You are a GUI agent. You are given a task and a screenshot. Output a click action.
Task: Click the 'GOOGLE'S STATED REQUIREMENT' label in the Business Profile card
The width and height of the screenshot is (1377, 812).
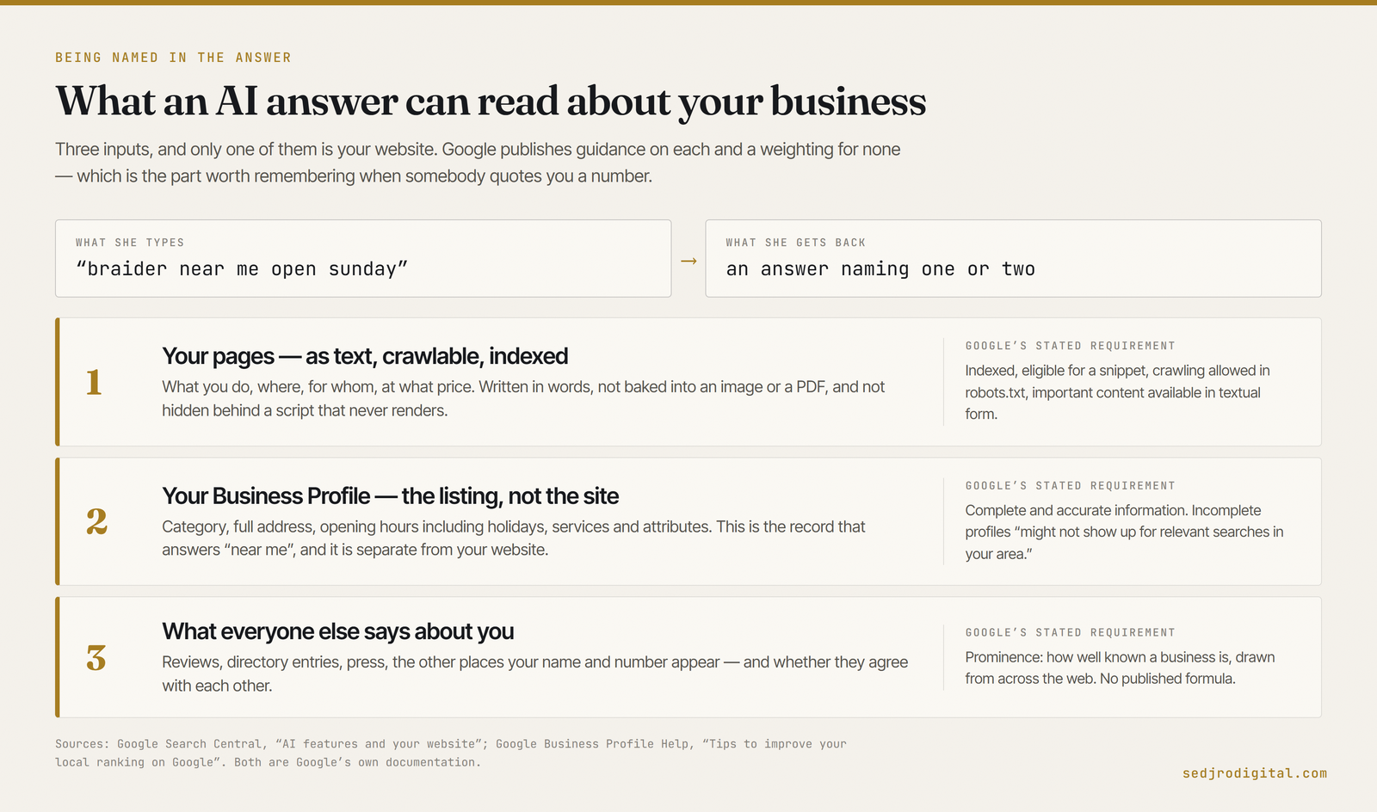click(1070, 486)
